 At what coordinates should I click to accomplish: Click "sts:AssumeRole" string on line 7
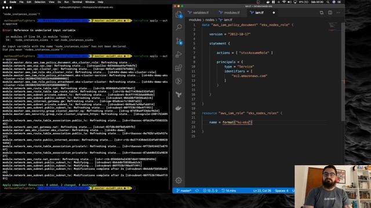pos(254,53)
